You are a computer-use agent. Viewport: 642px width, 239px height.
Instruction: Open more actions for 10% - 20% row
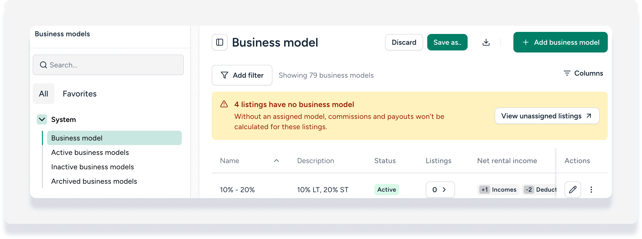pos(591,190)
